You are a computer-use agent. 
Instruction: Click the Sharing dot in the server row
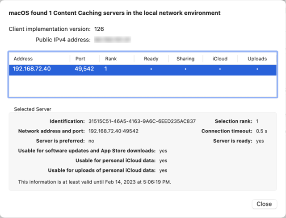(185, 69)
